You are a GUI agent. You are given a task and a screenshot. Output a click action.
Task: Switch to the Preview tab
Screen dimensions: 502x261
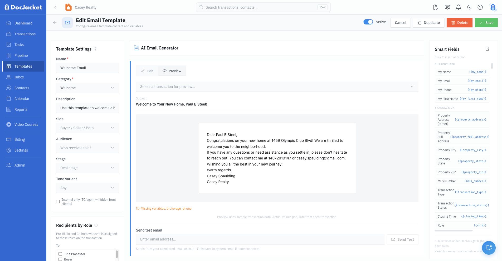point(172,71)
